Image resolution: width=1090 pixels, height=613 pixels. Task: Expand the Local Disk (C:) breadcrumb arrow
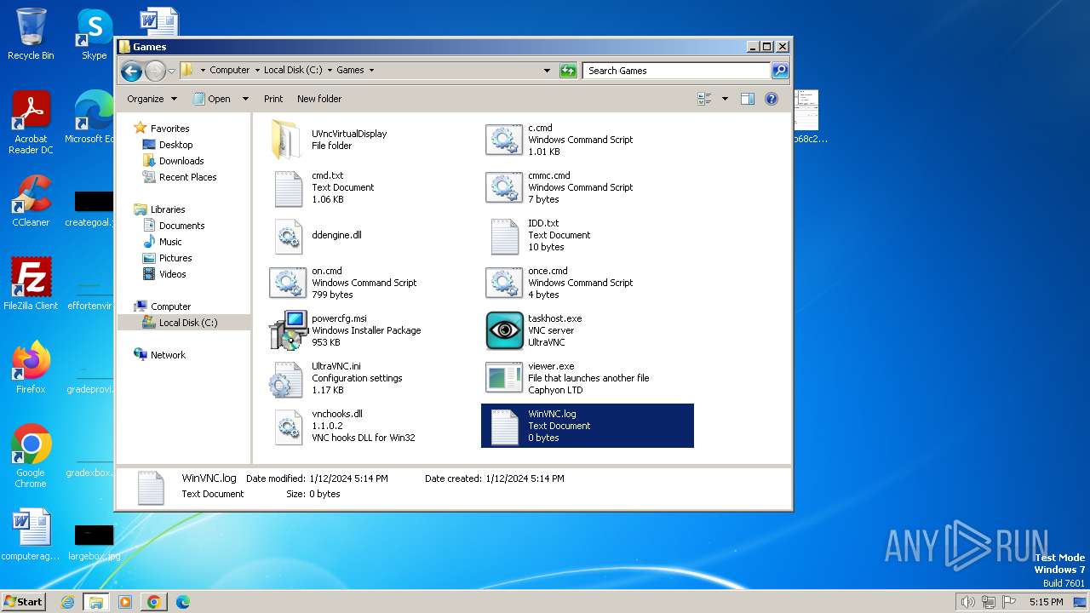(x=330, y=71)
